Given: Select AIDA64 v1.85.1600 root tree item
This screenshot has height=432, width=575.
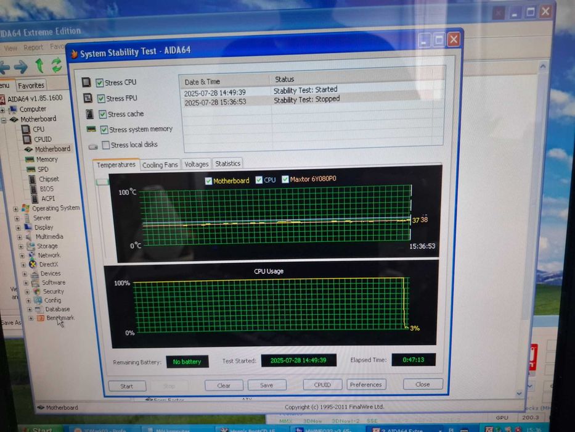Looking at the screenshot, I should tap(35, 98).
